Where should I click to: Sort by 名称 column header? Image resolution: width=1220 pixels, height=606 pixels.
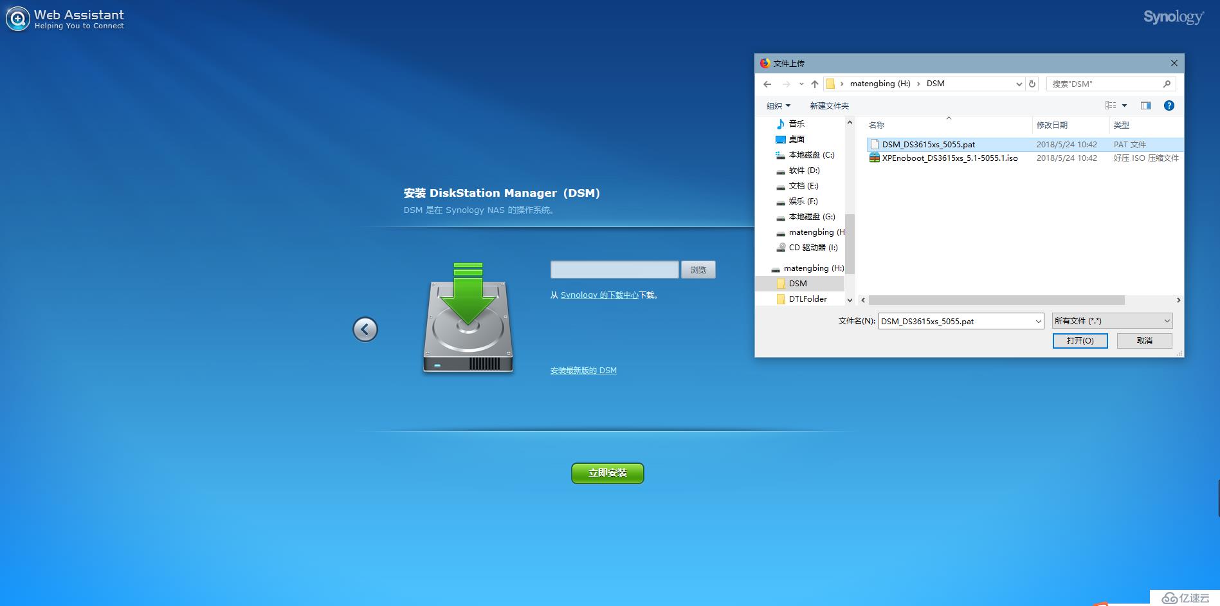(877, 125)
